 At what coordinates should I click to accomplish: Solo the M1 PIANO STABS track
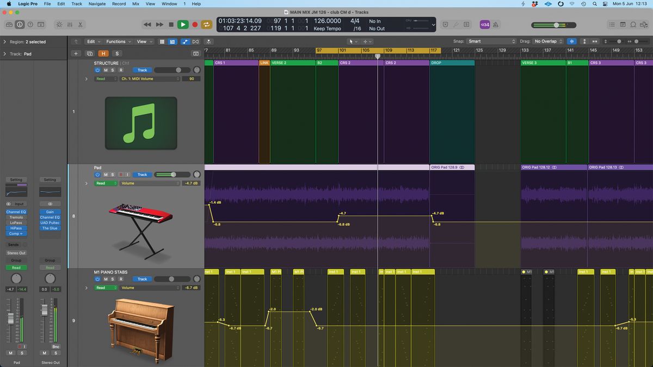tap(113, 279)
